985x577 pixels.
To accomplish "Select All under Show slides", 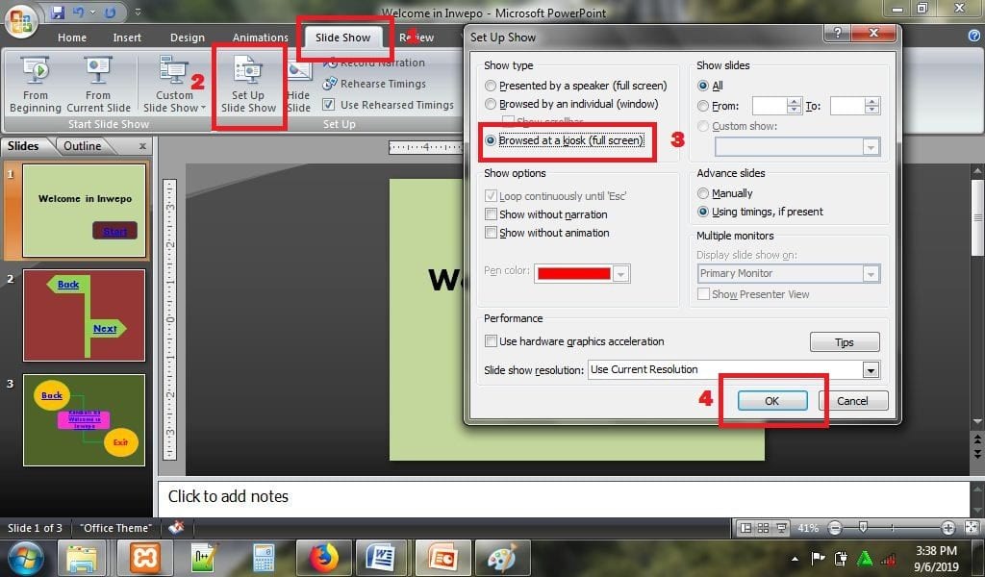I will pyautogui.click(x=711, y=86).
